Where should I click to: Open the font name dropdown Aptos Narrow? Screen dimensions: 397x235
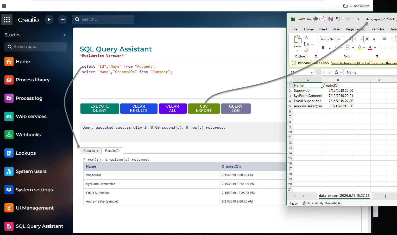point(350,39)
